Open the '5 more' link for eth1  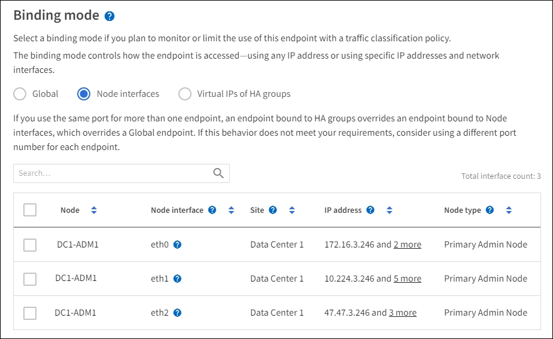408,279
